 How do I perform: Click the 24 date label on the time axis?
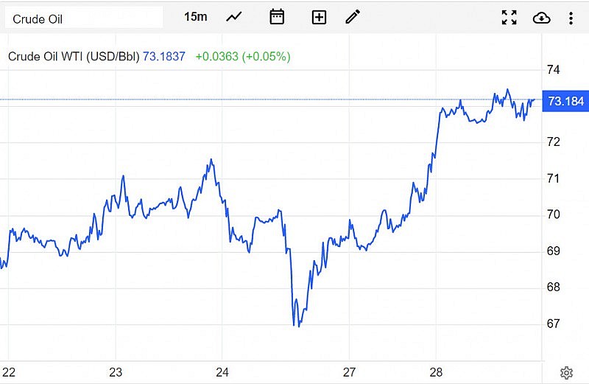coord(223,371)
